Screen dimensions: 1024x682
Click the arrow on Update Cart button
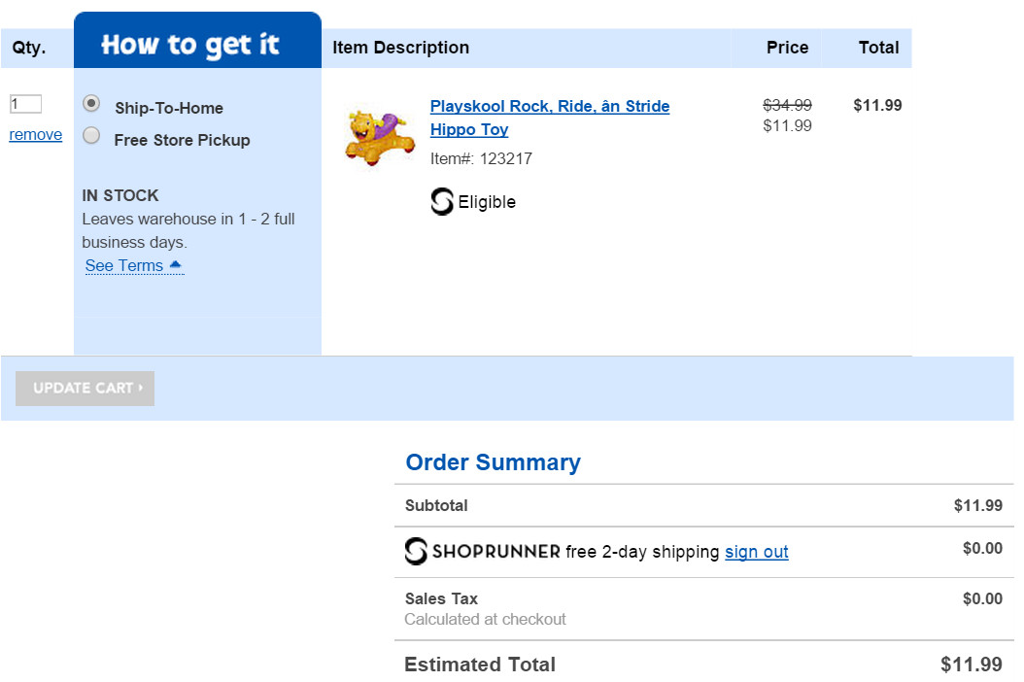pyautogui.click(x=141, y=388)
